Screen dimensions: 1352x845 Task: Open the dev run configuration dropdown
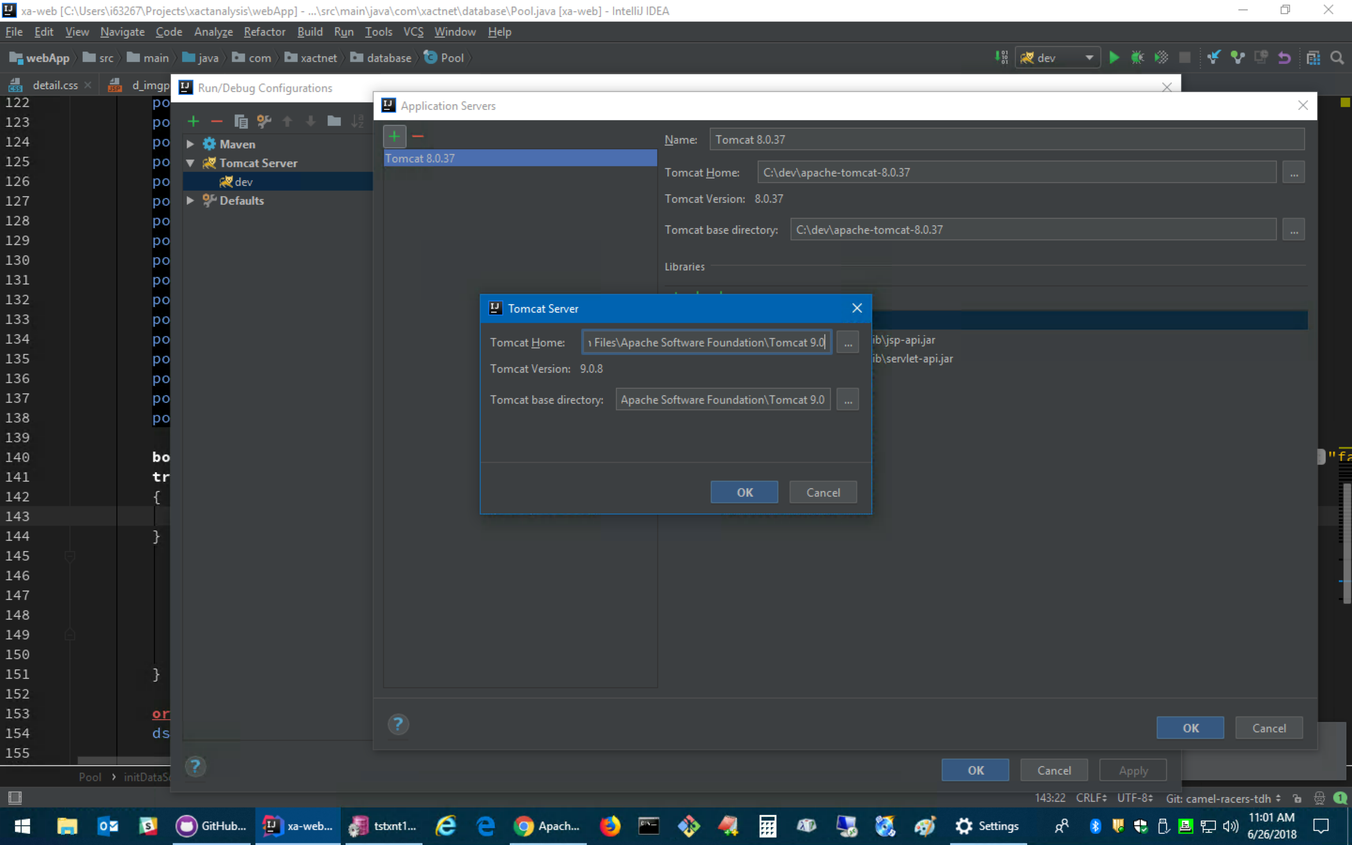[x=1090, y=57]
